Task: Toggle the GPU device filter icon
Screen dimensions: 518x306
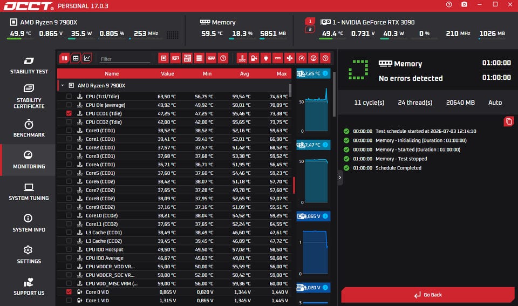Action: [x=175, y=58]
